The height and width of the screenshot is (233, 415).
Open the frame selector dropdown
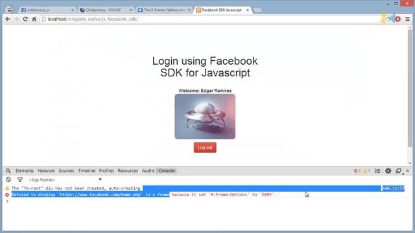[x=65, y=180]
